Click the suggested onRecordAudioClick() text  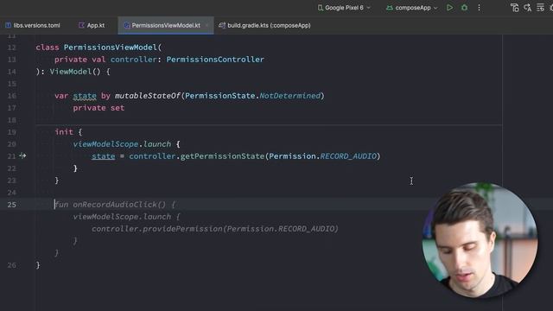(x=119, y=205)
